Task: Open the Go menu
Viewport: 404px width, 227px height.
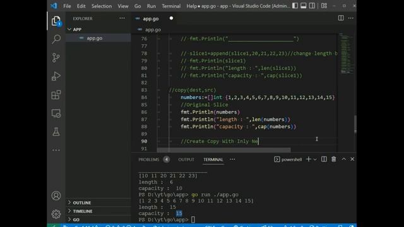Action: 138,6
